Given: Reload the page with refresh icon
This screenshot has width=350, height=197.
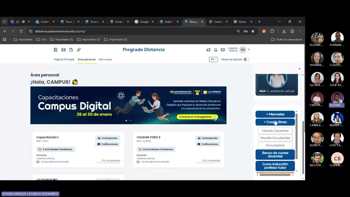Looking at the screenshot, I should [21, 31].
